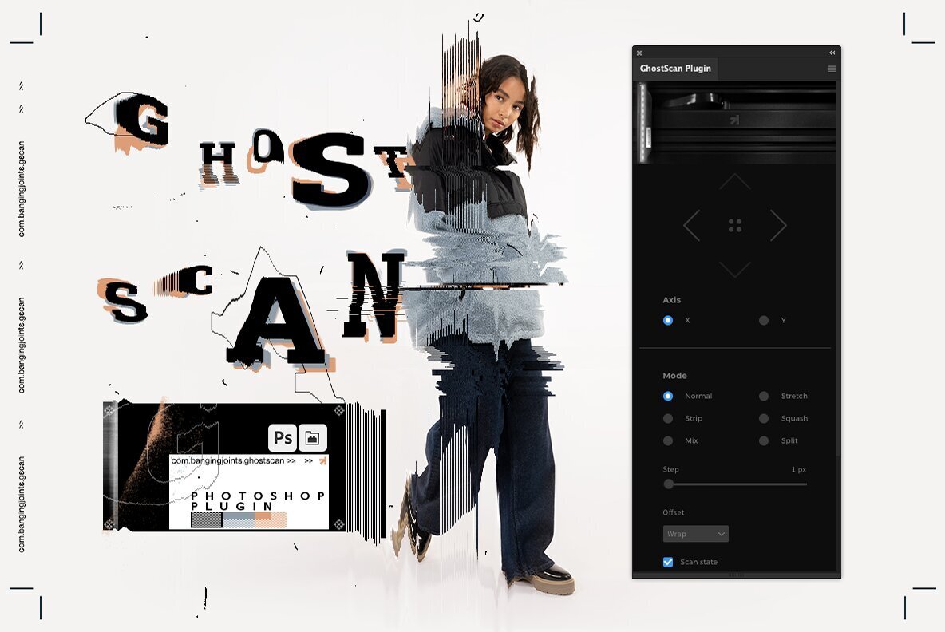Select the GhostScan Plugin panel tab
This screenshot has width=945, height=632.
coord(674,69)
